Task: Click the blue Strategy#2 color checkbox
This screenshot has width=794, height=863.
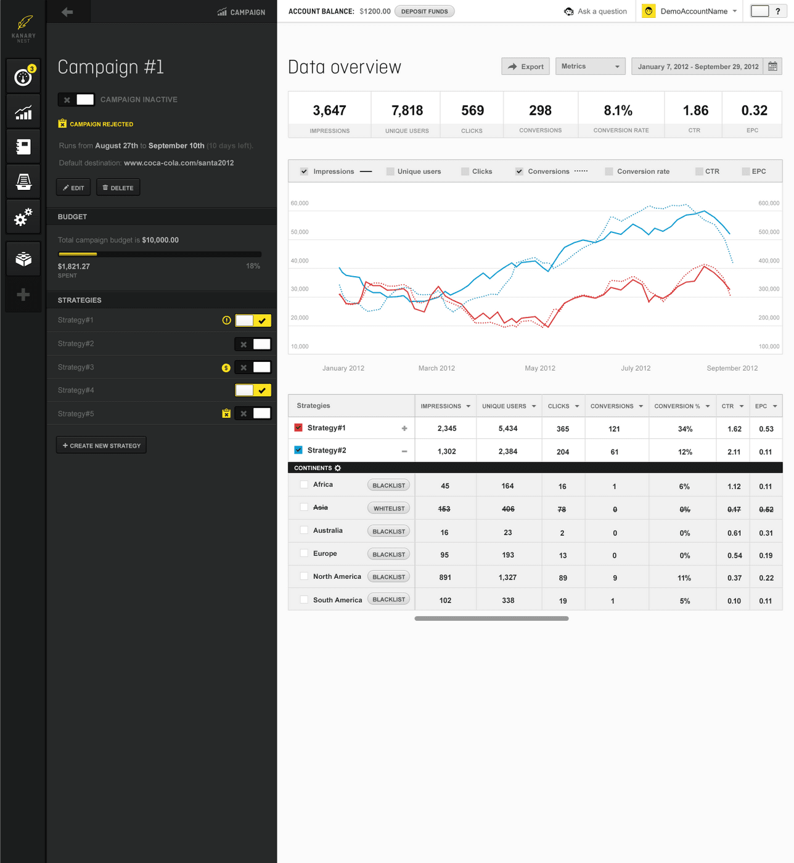Action: 298,450
